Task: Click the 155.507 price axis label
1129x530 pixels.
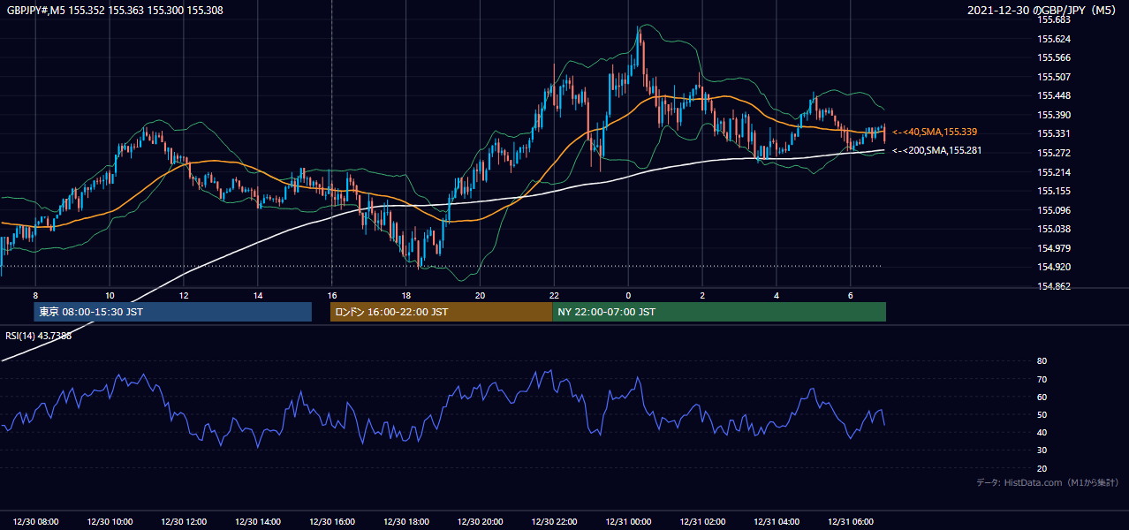Action: tap(1055, 77)
